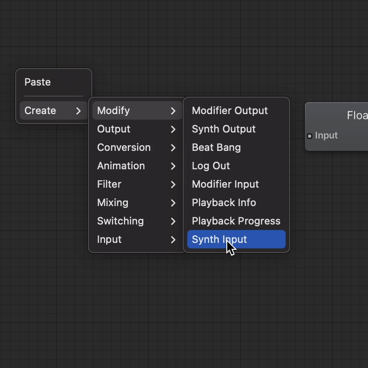Expand the Conversion submenu

[136, 148]
